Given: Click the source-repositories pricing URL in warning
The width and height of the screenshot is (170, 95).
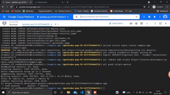Looking at the screenshot, I should pos(104,50).
